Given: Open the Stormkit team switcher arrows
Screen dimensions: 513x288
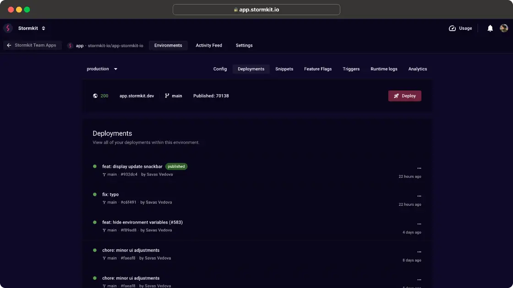Looking at the screenshot, I should (43, 28).
